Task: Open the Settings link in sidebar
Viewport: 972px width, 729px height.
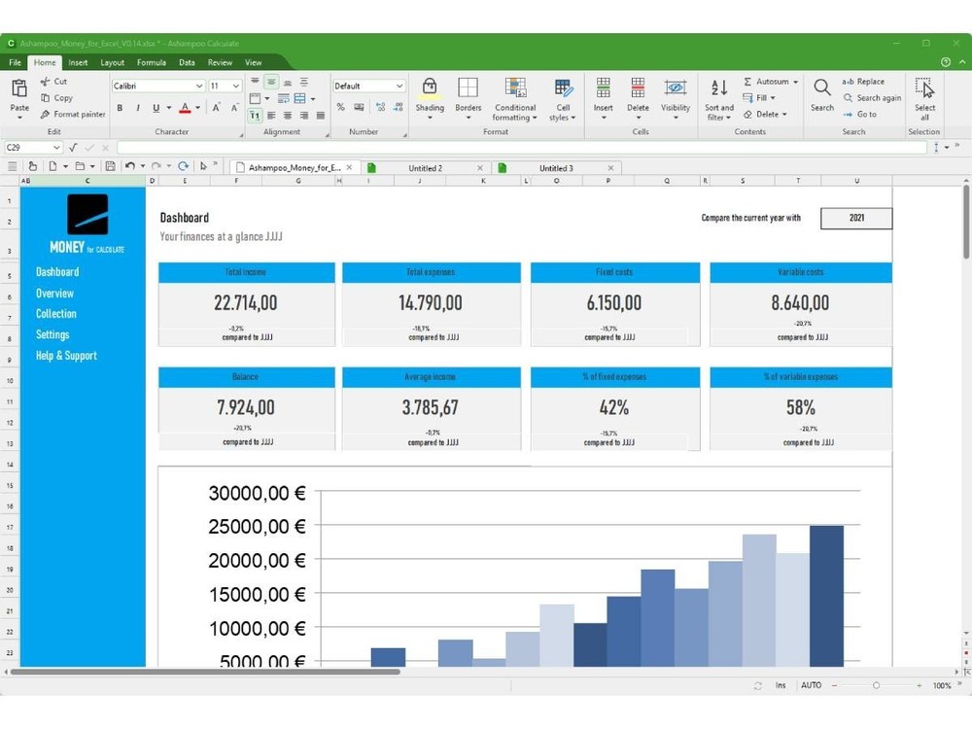Action: coord(52,334)
